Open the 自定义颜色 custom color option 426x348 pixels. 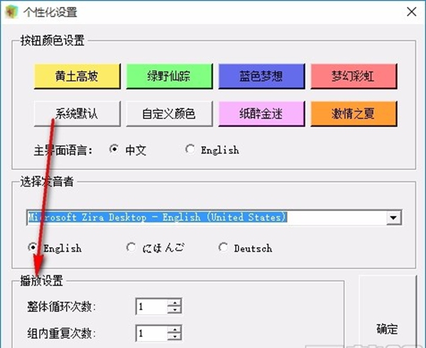click(169, 113)
